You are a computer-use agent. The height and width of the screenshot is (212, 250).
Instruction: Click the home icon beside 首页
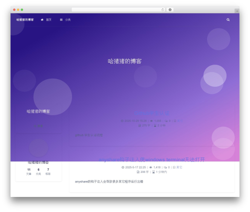(x=42, y=20)
